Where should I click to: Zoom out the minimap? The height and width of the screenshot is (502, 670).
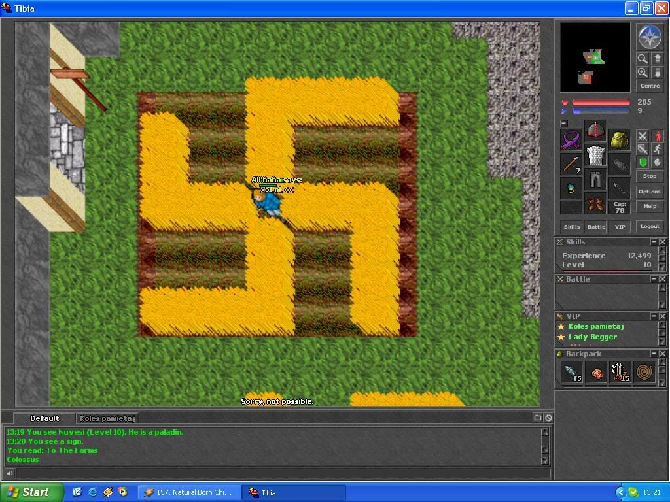click(643, 58)
